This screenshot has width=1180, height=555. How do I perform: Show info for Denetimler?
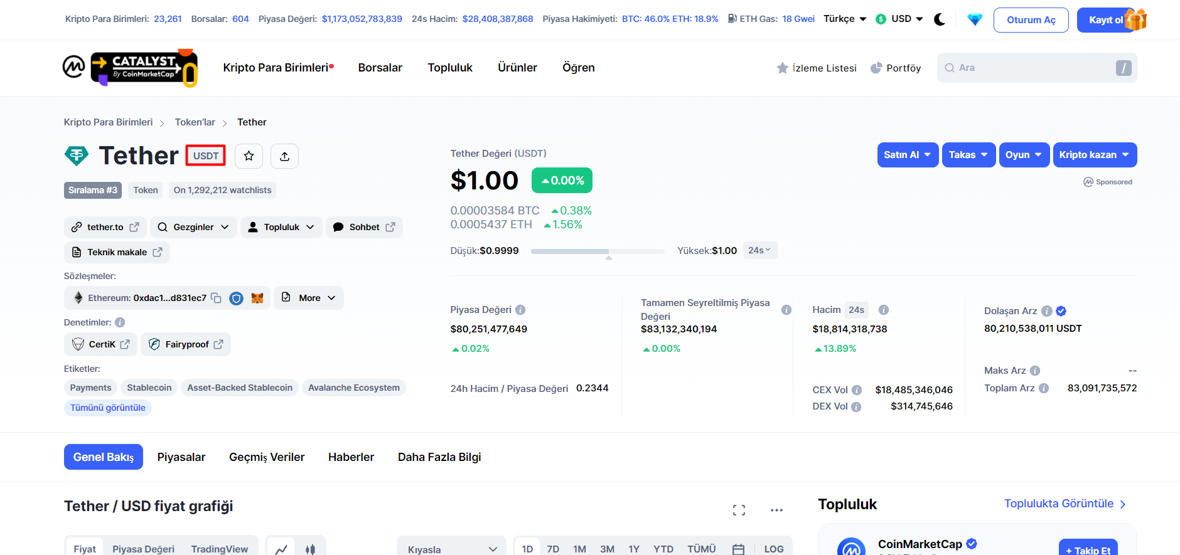click(120, 322)
